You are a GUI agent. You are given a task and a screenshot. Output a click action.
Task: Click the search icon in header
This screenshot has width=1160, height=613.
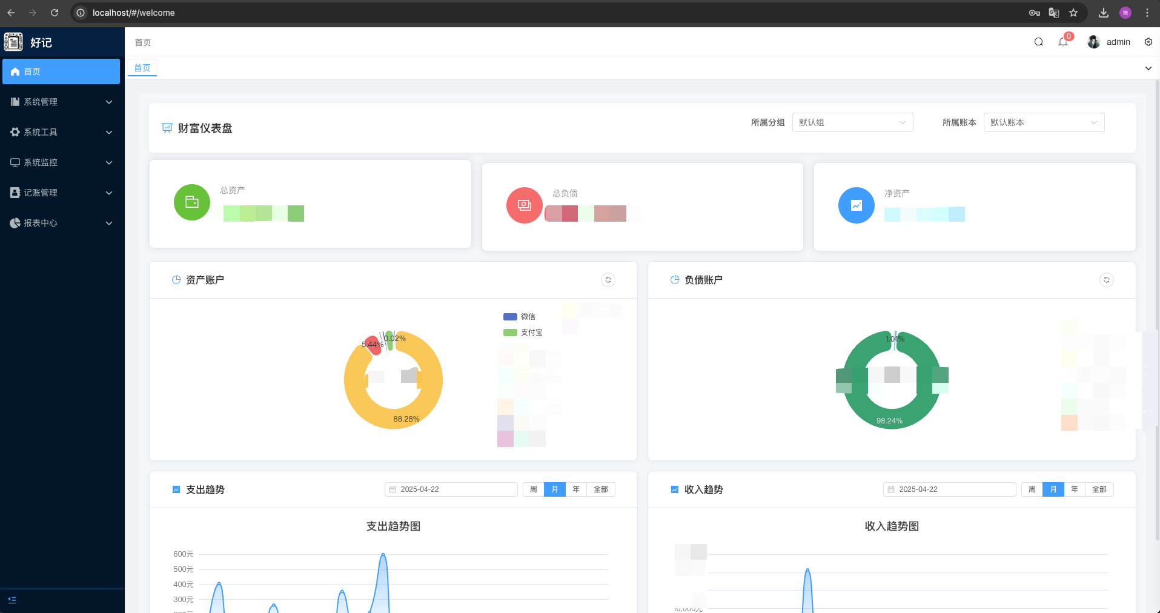1038,42
